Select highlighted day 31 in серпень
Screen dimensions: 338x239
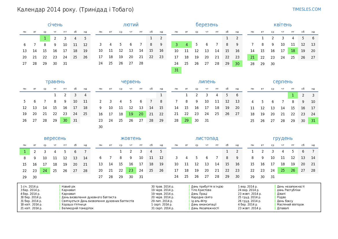(x=313, y=121)
